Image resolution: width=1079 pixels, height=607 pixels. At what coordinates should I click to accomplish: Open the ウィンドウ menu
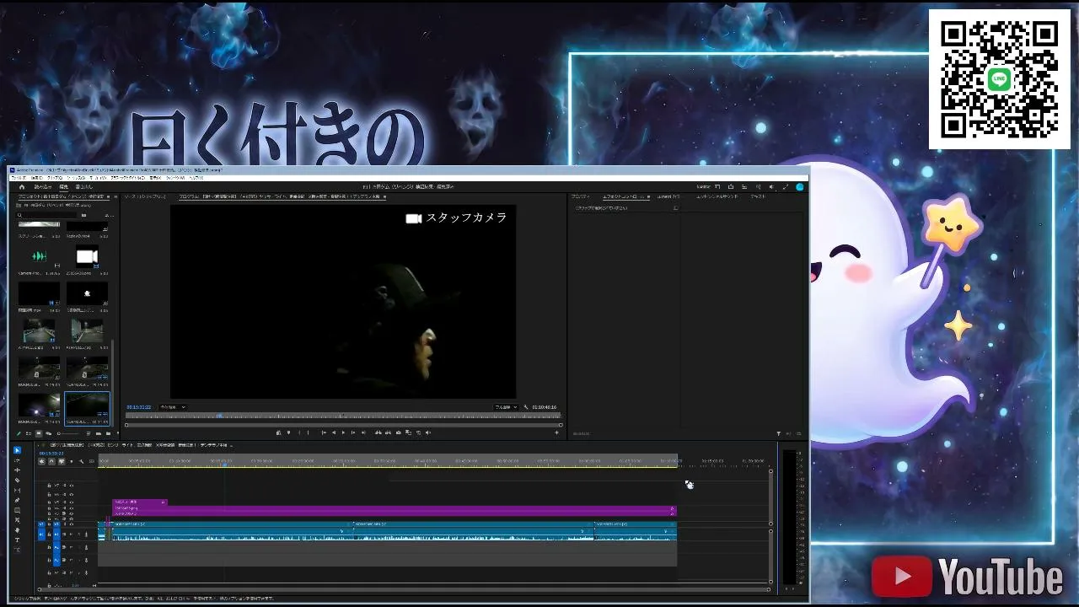(174, 178)
